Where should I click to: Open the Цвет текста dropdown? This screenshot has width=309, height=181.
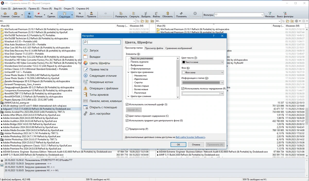click(203, 62)
